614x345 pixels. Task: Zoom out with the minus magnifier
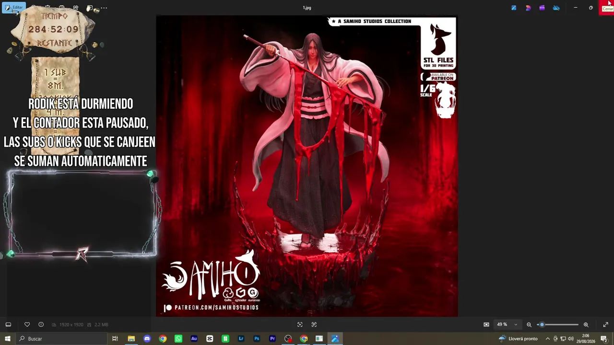click(529, 324)
